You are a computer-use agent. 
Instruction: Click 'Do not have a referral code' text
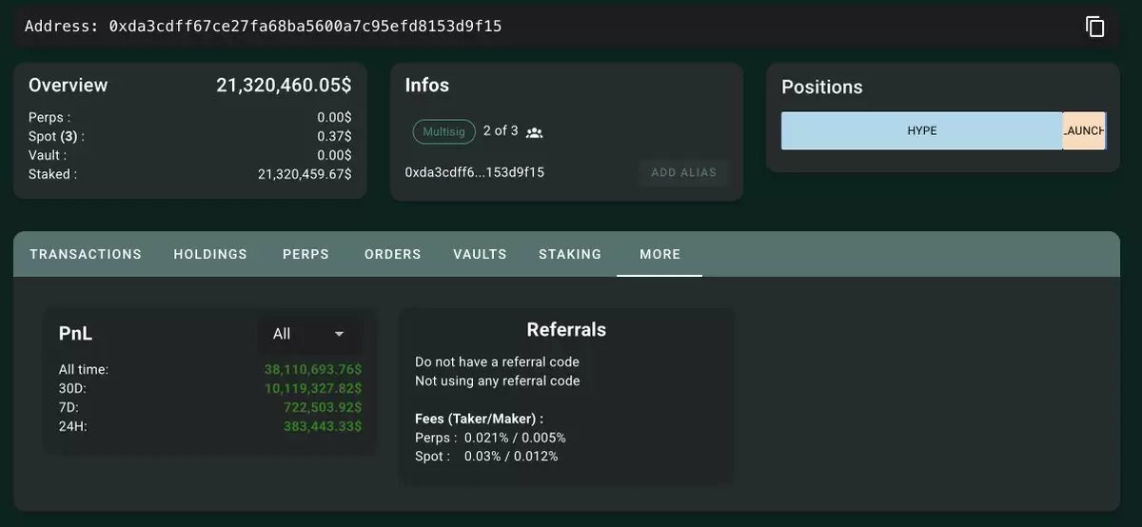tap(497, 361)
